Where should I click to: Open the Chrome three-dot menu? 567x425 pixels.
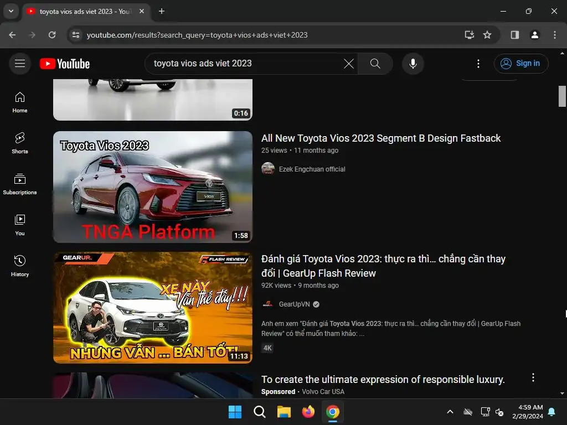point(554,35)
